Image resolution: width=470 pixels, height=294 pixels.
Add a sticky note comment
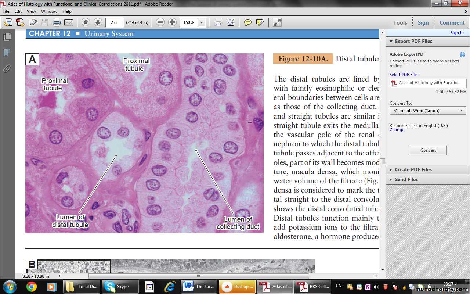click(x=248, y=22)
